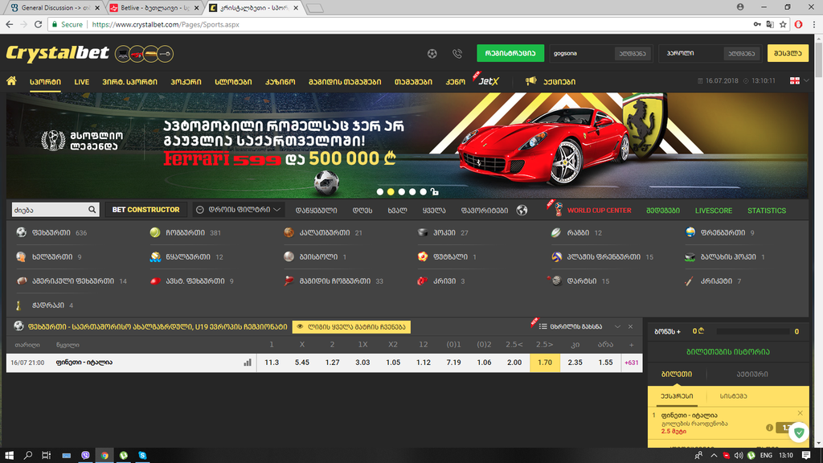The height and width of the screenshot is (463, 823).
Task: Toggle the 5.45 draw odds
Action: point(302,363)
